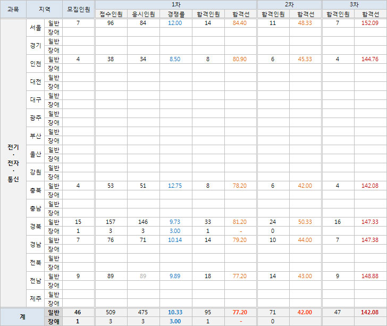Click total 모집인원 value 46
The height and width of the screenshot is (326, 387).
pos(78,312)
